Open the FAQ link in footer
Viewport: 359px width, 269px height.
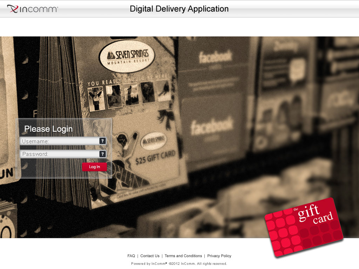coord(131,256)
